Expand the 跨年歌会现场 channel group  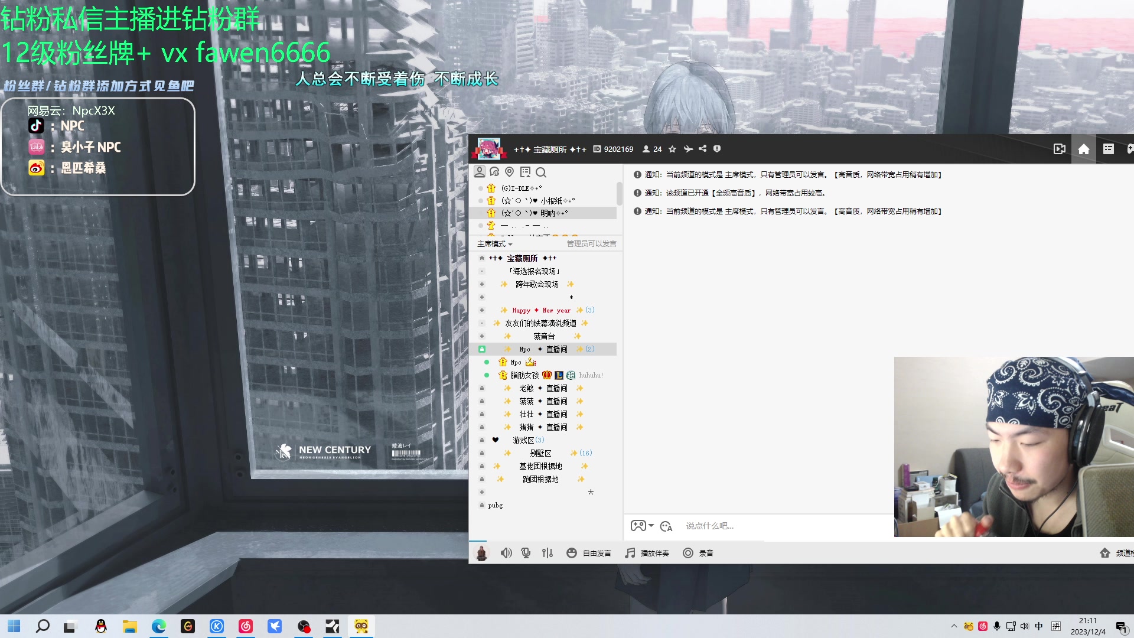click(x=482, y=284)
